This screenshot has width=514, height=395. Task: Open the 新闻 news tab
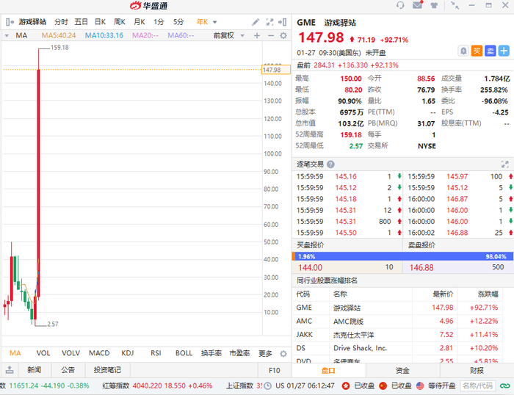coord(35,370)
